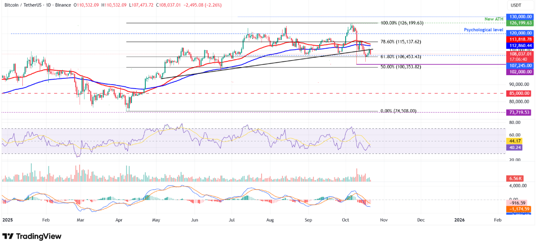Image resolution: width=537 pixels, height=247 pixels.
Task: Click the green 126,199.63 price label
Action: (520, 23)
